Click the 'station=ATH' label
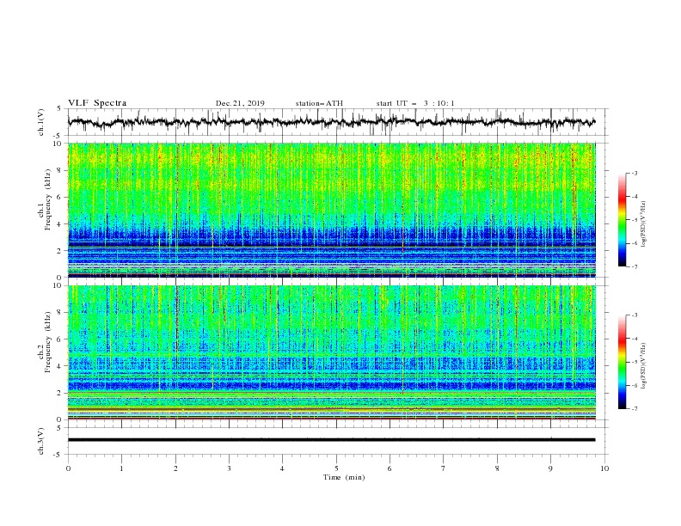Viewport: 681px width, 526px height. tap(319, 103)
